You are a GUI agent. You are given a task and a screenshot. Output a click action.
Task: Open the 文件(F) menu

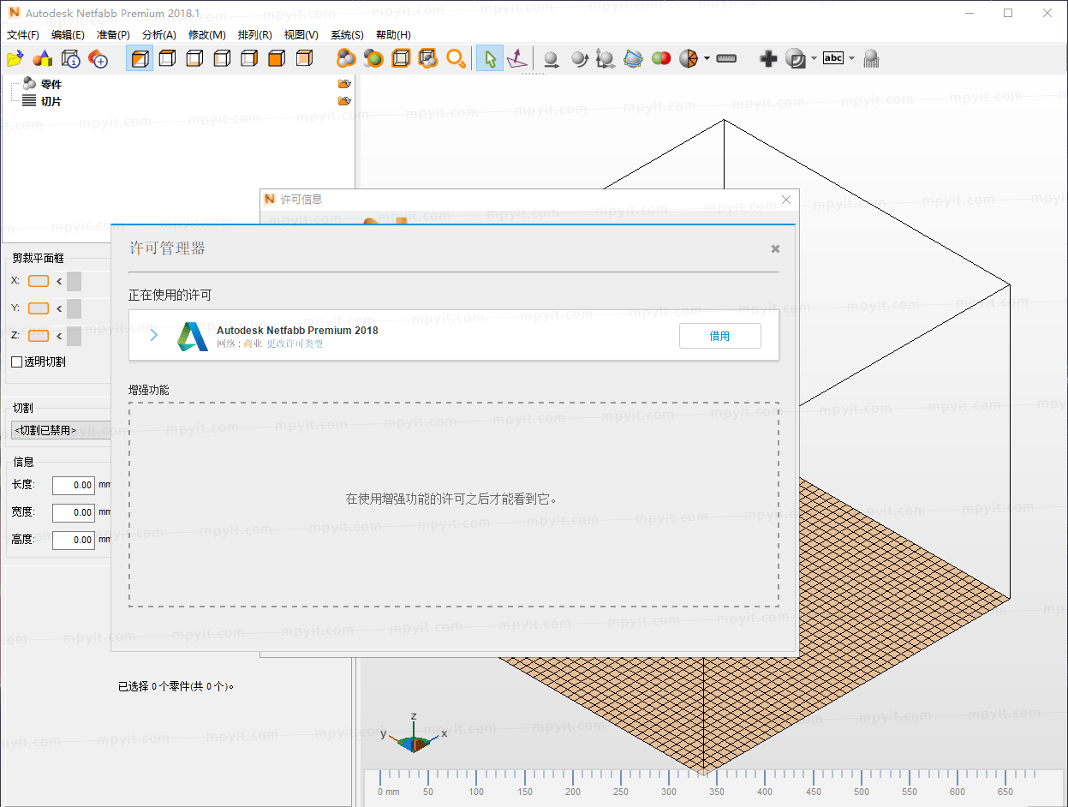click(23, 35)
